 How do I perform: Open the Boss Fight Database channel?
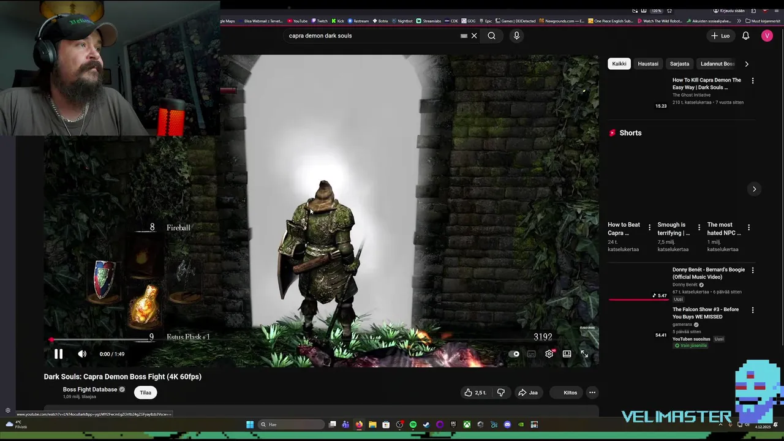[89, 390]
